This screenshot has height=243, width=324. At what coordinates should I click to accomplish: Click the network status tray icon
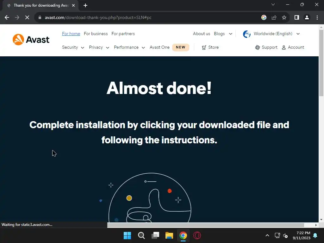point(277,235)
